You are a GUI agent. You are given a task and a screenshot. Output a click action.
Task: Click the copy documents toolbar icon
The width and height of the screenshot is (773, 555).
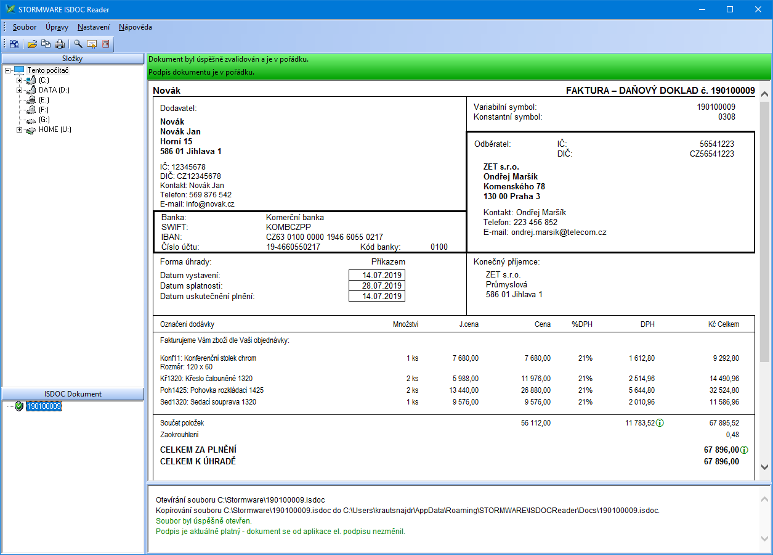tap(46, 44)
